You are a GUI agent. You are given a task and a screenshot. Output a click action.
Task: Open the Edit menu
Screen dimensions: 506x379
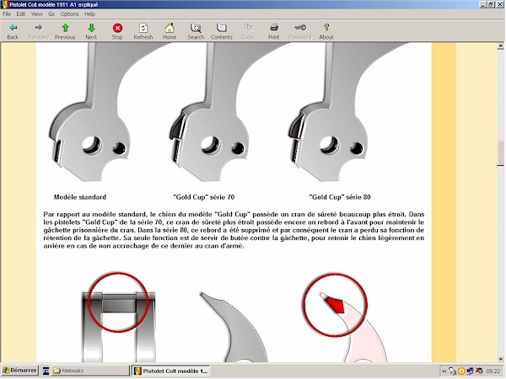coord(21,13)
